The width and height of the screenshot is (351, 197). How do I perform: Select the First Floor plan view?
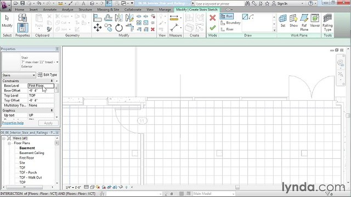coord(26,158)
